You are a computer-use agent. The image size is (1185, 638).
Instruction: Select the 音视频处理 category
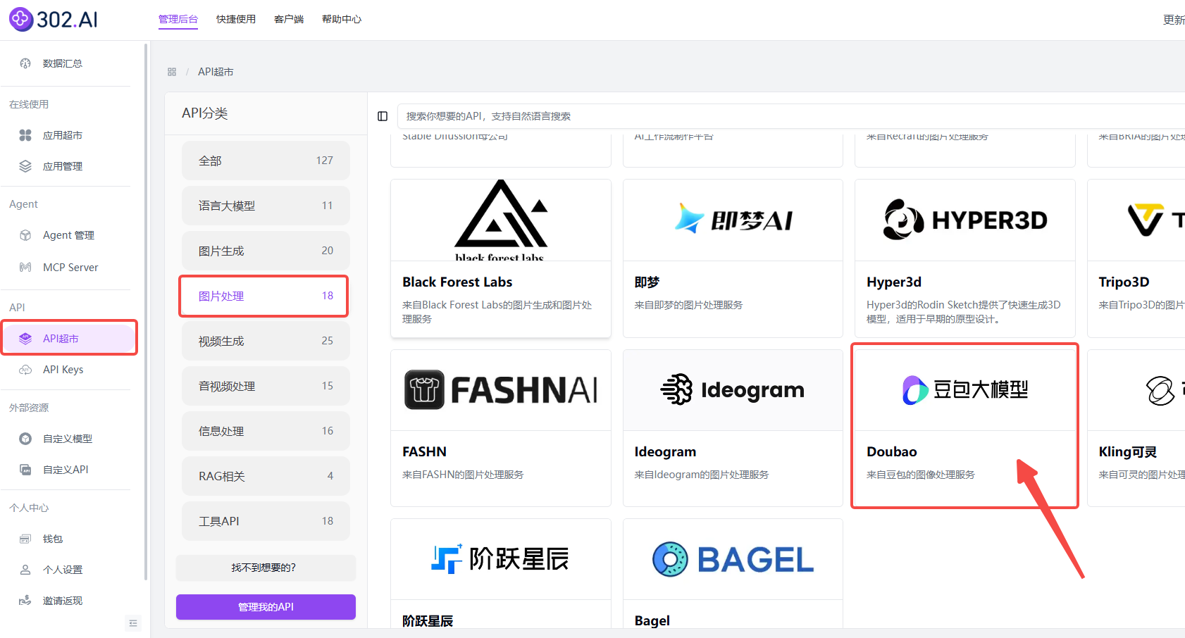266,386
